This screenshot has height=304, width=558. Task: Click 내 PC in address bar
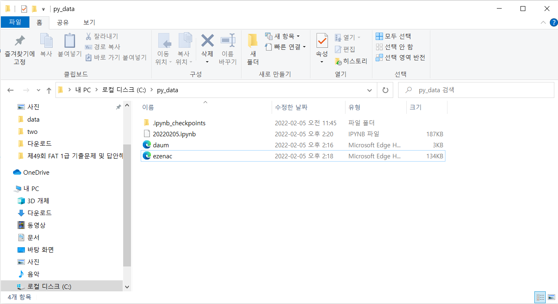click(83, 90)
